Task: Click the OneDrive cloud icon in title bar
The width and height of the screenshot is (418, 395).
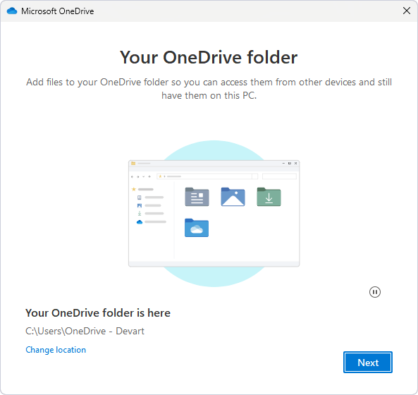Action: click(x=12, y=11)
